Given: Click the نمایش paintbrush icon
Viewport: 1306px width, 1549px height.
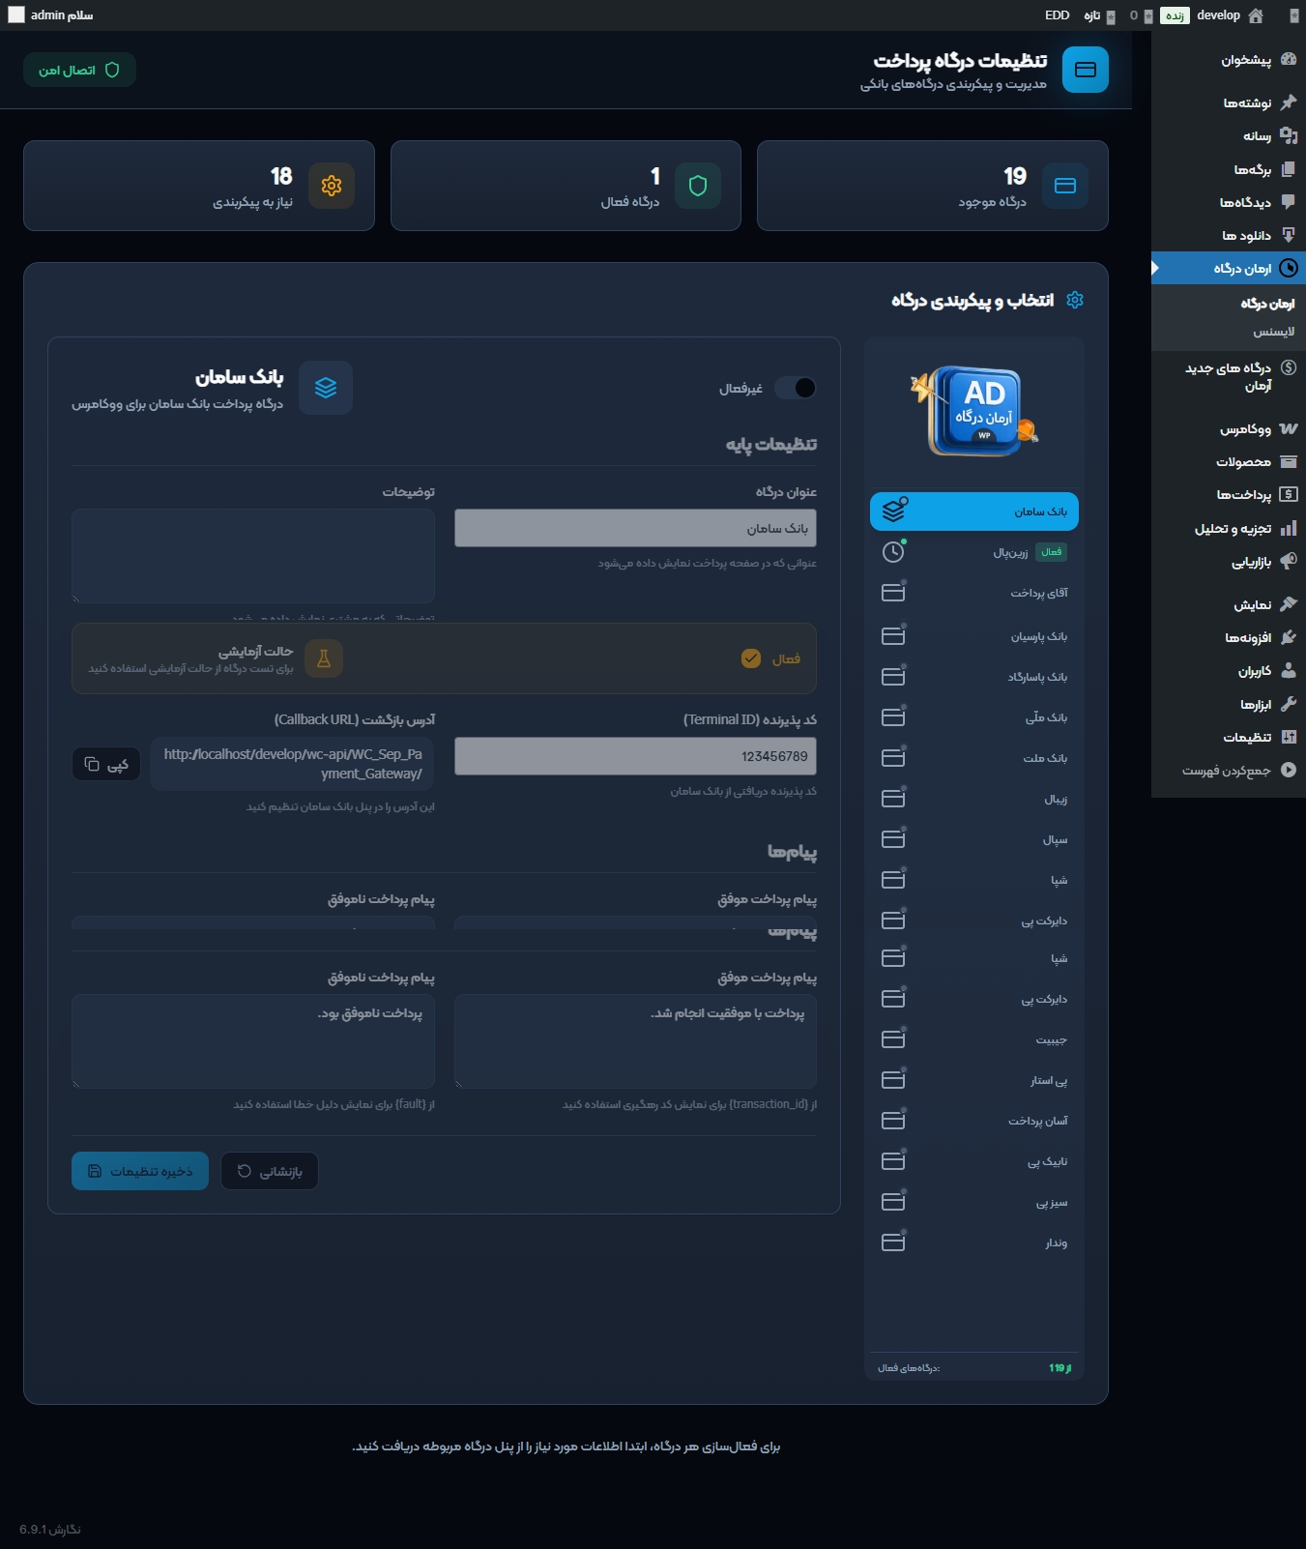Looking at the screenshot, I should (x=1288, y=604).
